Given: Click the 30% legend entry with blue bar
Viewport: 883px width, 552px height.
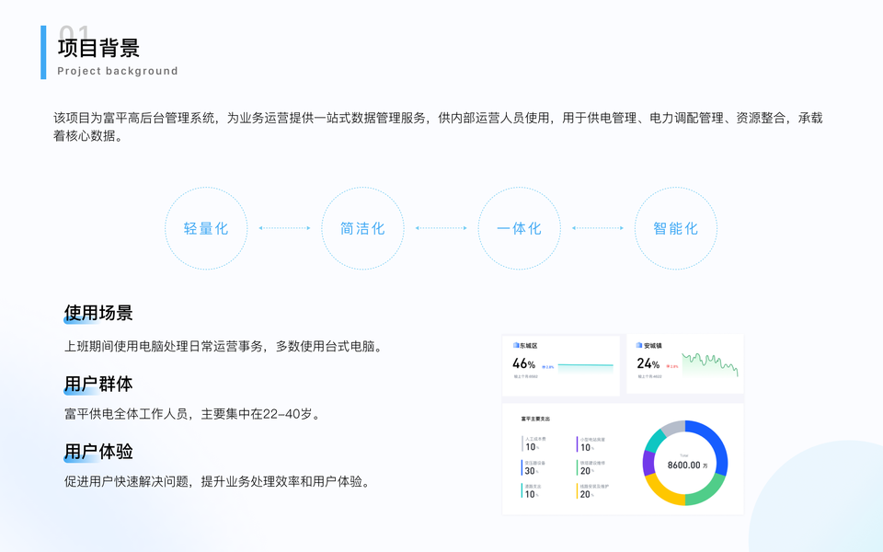Looking at the screenshot, I should (533, 468).
